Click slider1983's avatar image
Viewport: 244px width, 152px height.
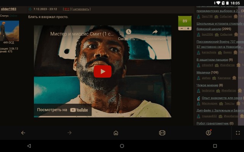click(10, 31)
